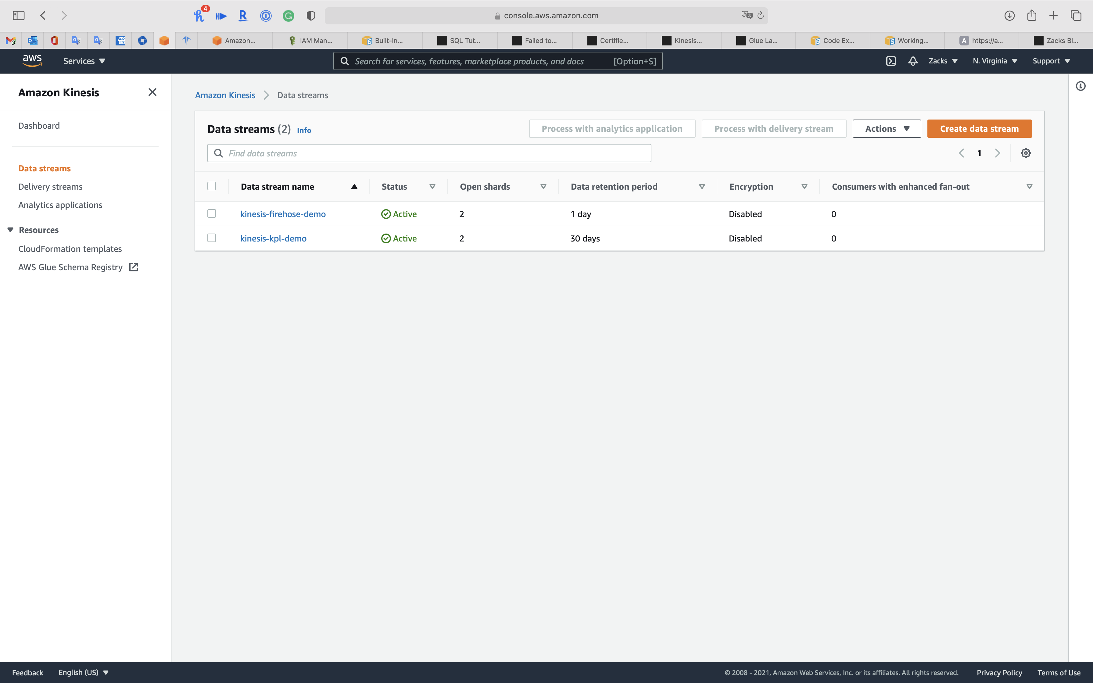Open the Services menu
Image resolution: width=1093 pixels, height=683 pixels.
pos(84,61)
